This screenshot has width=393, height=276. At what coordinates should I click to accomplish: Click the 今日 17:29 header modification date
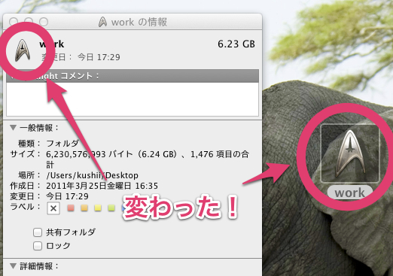tap(99, 57)
